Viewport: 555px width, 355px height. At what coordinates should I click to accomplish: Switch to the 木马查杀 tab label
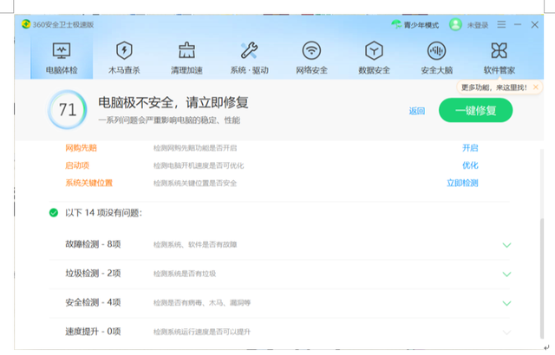coord(124,70)
